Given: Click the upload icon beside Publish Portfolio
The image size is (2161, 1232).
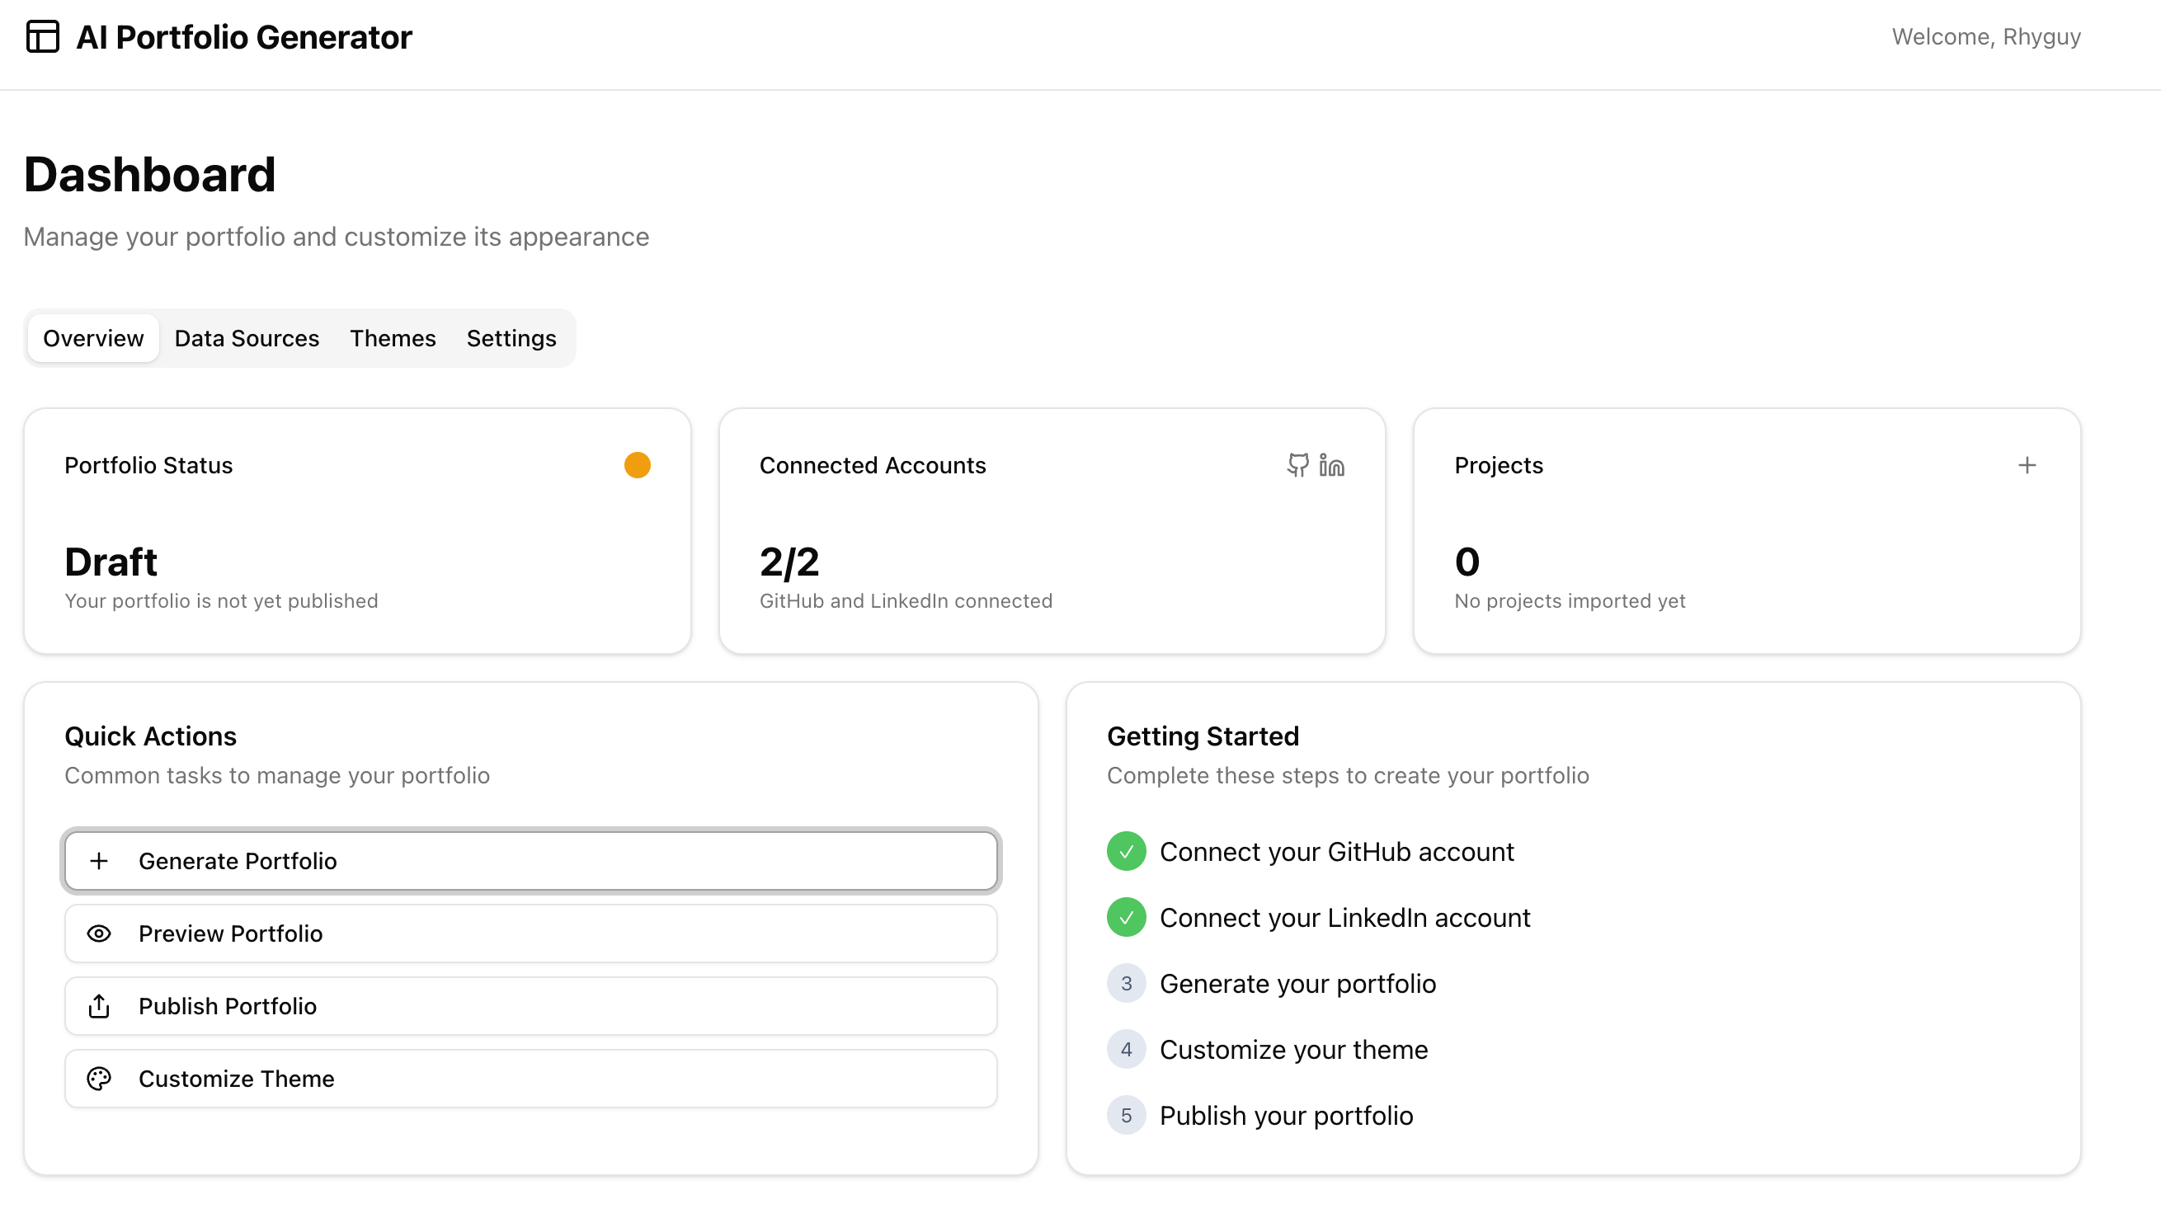Looking at the screenshot, I should tap(99, 1006).
